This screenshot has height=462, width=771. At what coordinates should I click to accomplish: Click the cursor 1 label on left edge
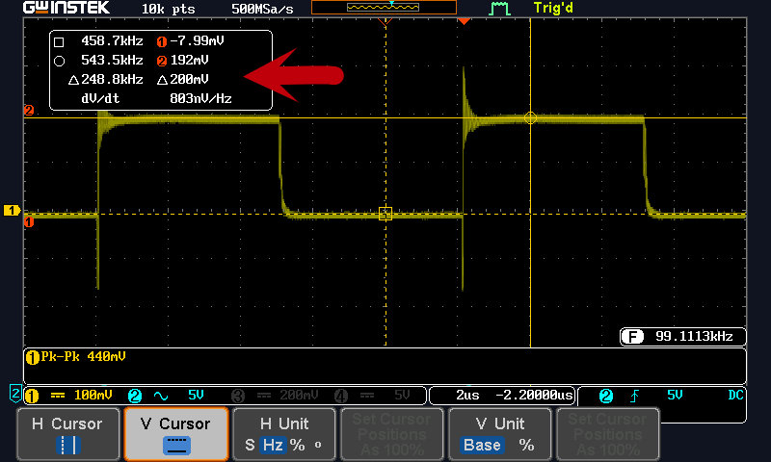pyautogui.click(x=29, y=222)
